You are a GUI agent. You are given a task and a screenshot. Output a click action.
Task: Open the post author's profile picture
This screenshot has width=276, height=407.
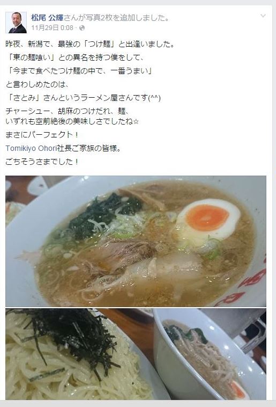tap(16, 23)
